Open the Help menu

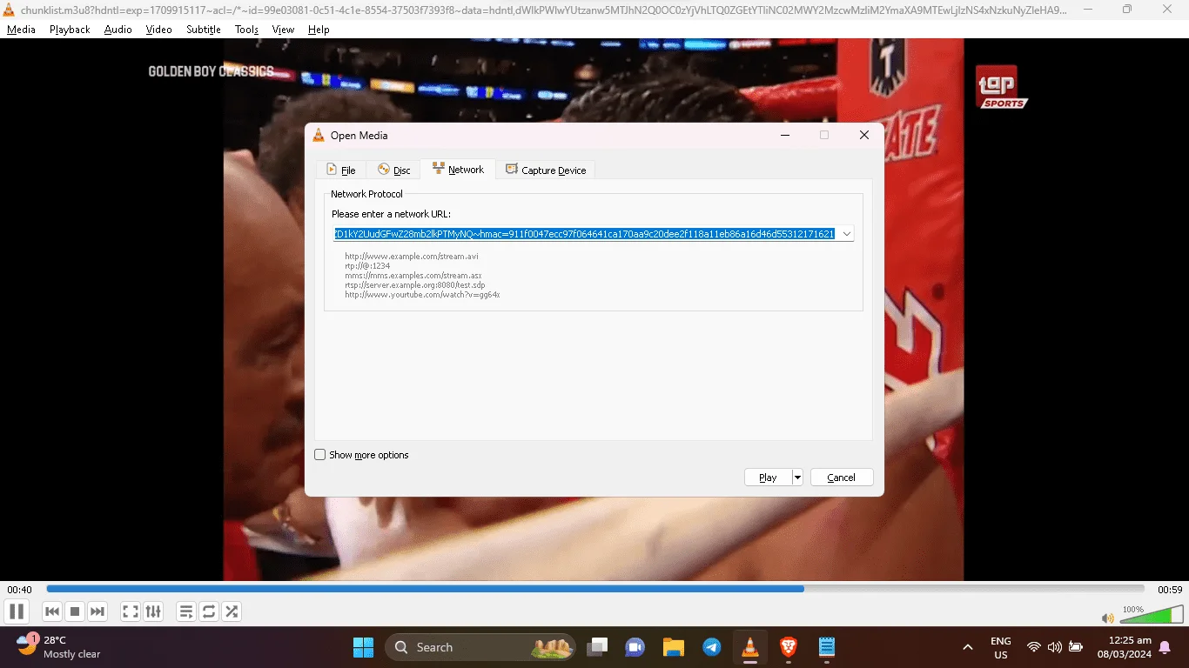click(319, 29)
